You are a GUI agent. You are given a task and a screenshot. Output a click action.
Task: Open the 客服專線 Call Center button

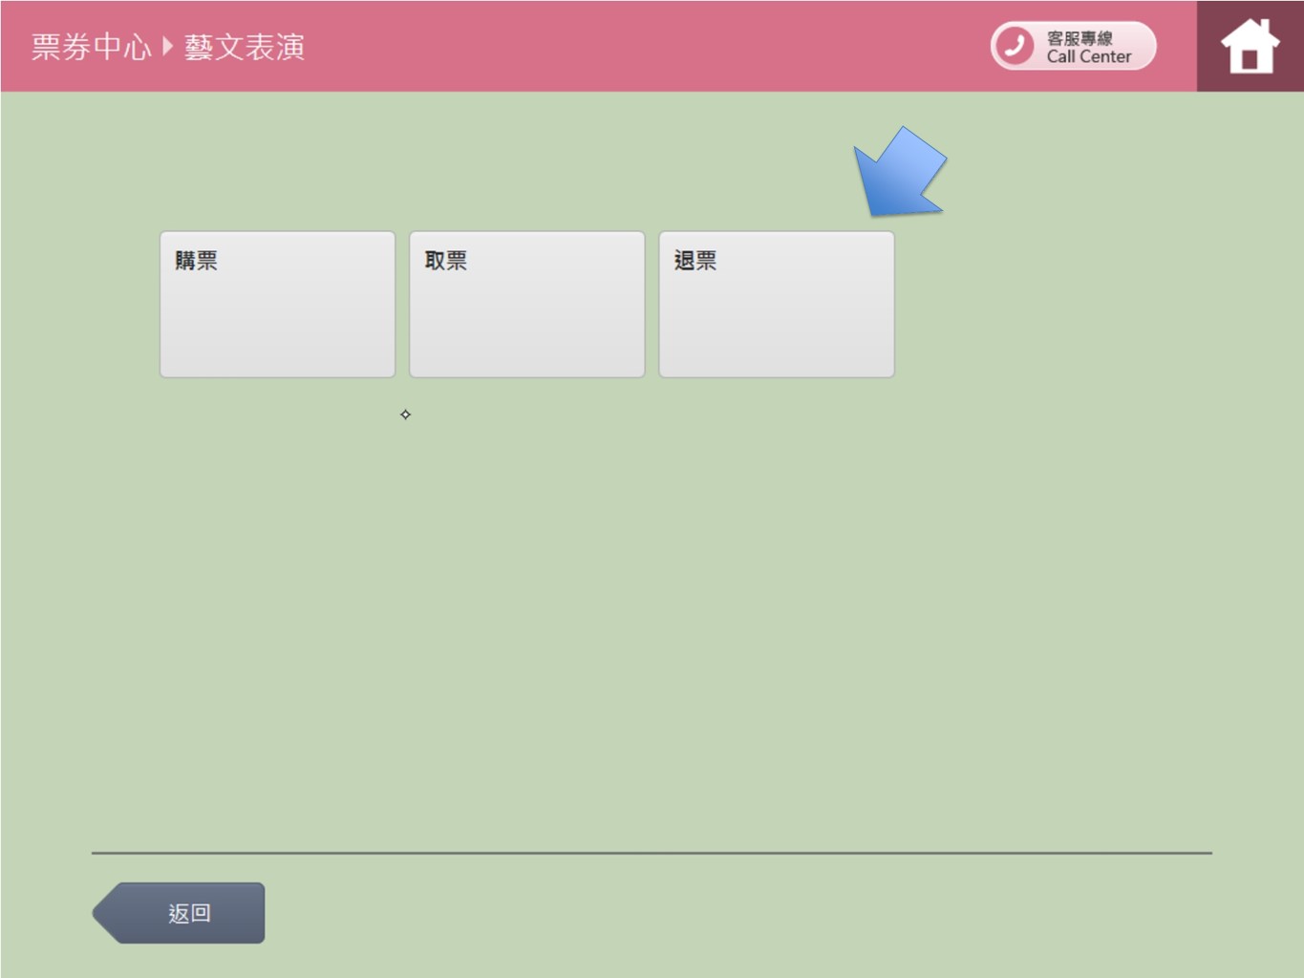pyautogui.click(x=1073, y=46)
